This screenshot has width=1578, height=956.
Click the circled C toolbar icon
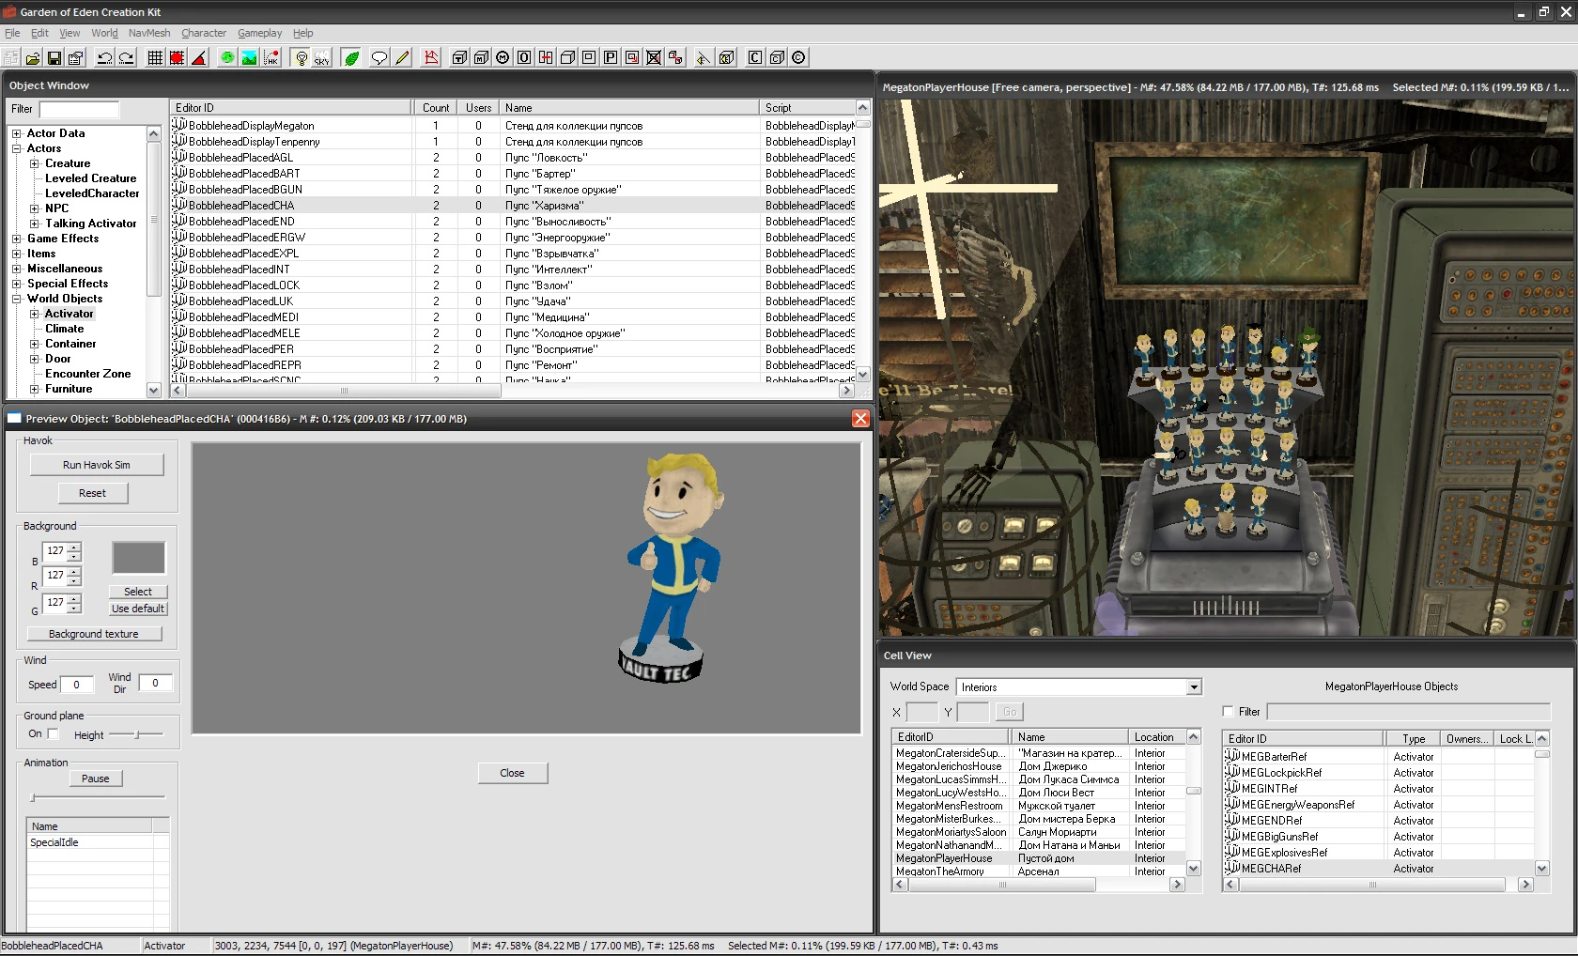(798, 58)
